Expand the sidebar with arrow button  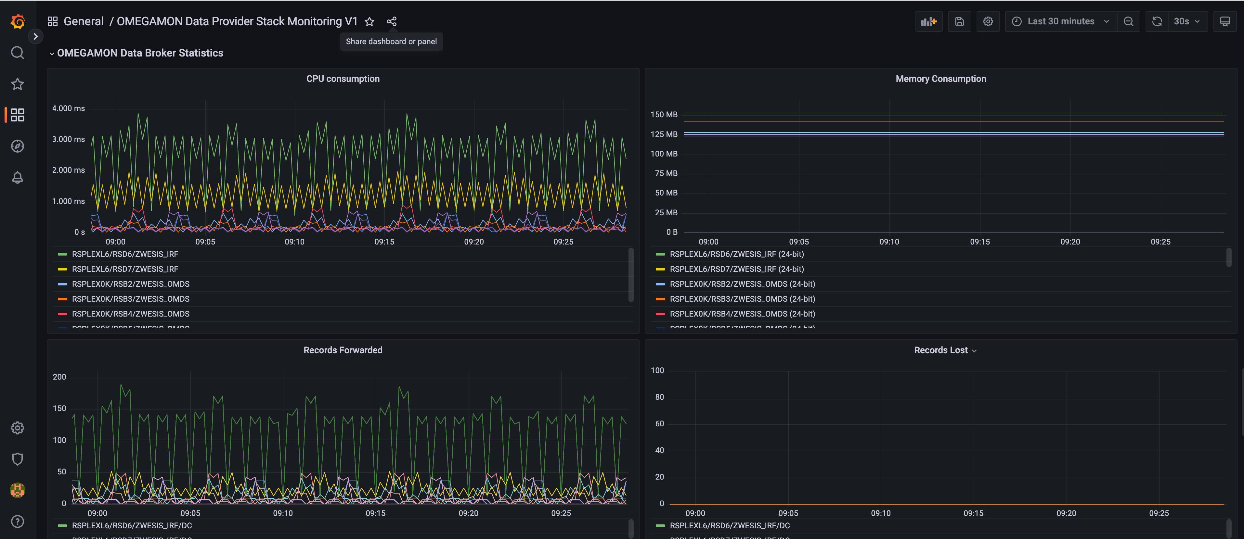click(35, 36)
